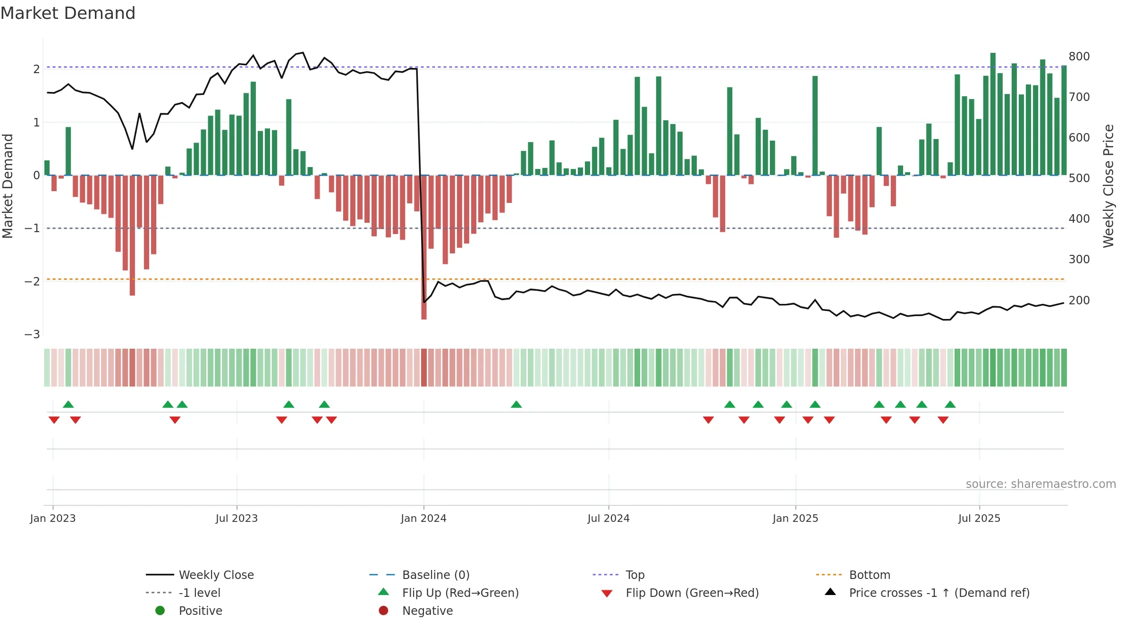Select the lone Flip Up triangle between Jan 2024 and Jul 2024
Viewport: 1133px width, 637px height.
click(x=516, y=404)
